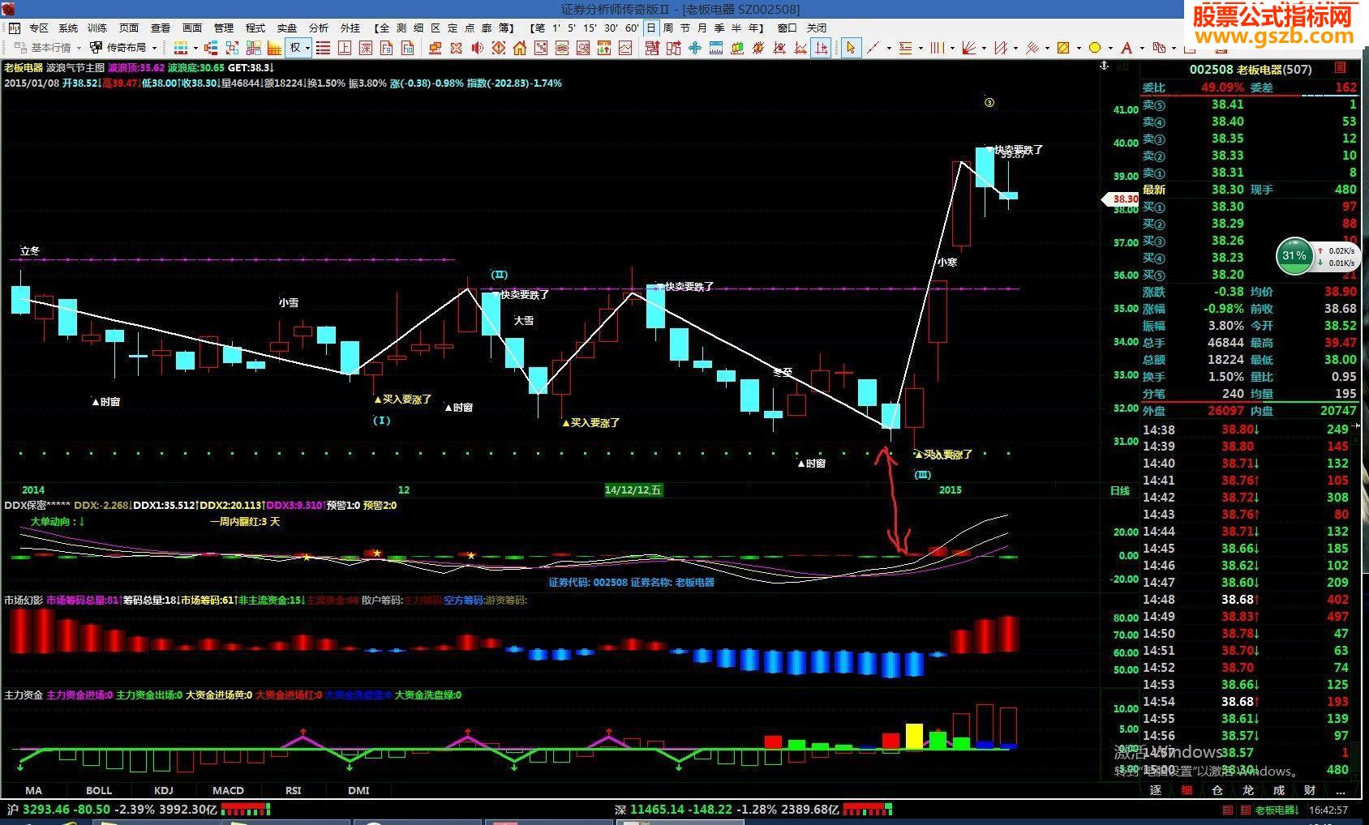Click the anchor icon above price axis

point(1104,66)
